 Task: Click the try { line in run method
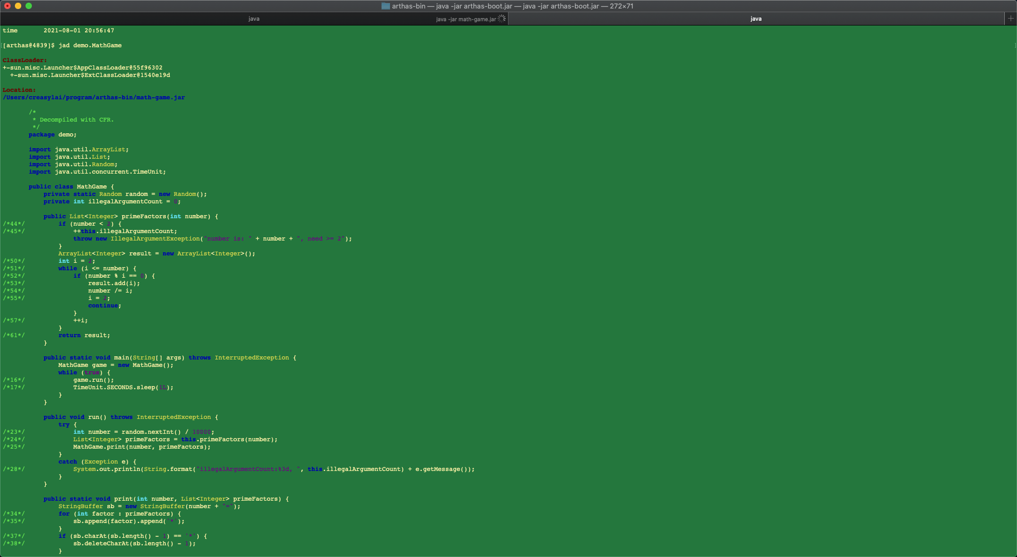tap(67, 425)
